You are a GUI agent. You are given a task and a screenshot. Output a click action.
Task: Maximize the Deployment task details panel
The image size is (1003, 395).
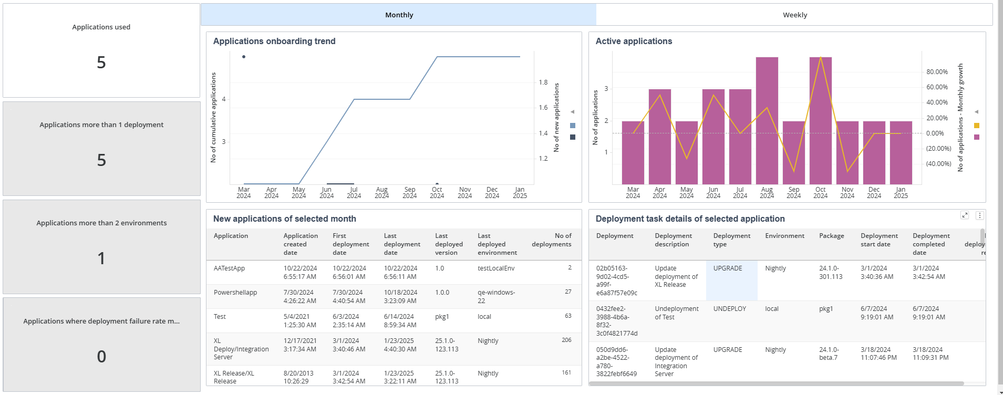click(x=965, y=215)
